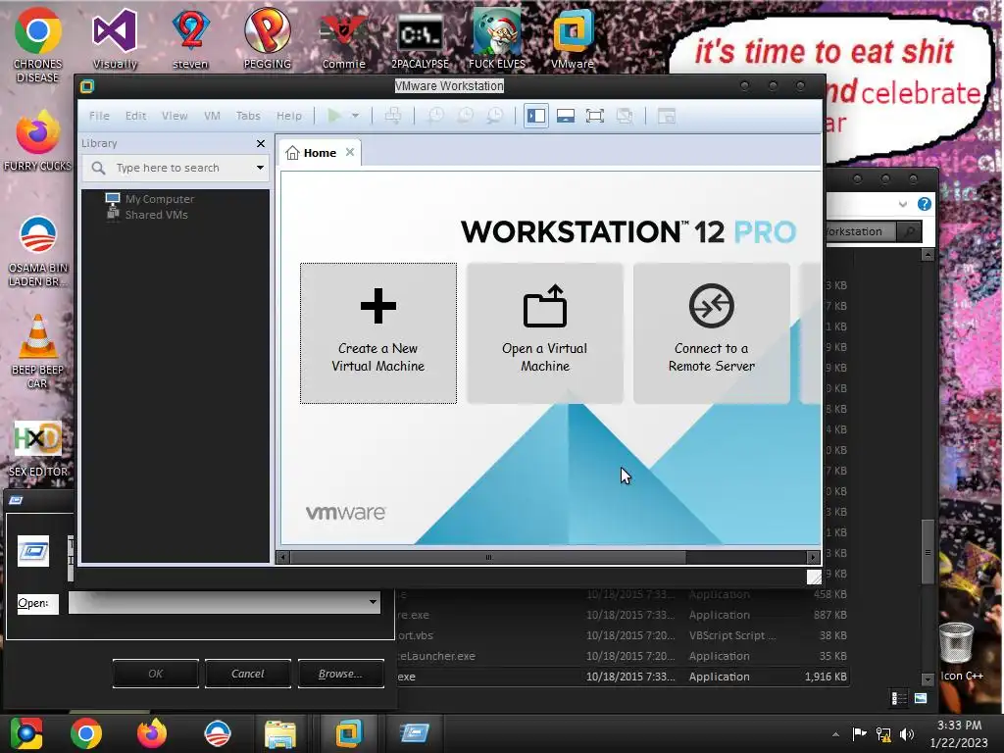Viewport: 1004px width, 753px height.
Task: Click the VMware Workstation title bar icon
Action: coord(87,86)
